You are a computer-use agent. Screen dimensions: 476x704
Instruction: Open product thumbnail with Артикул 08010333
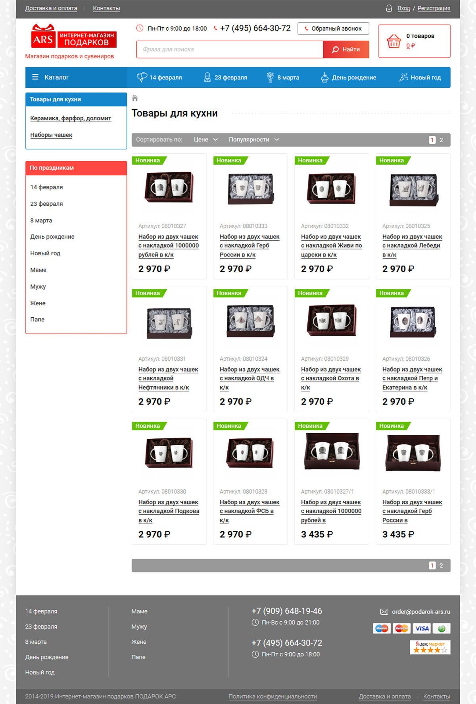point(250,188)
